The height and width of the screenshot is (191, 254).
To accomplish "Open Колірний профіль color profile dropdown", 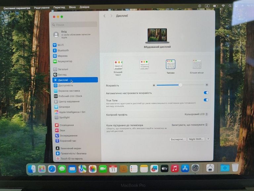I will tap(196, 114).
